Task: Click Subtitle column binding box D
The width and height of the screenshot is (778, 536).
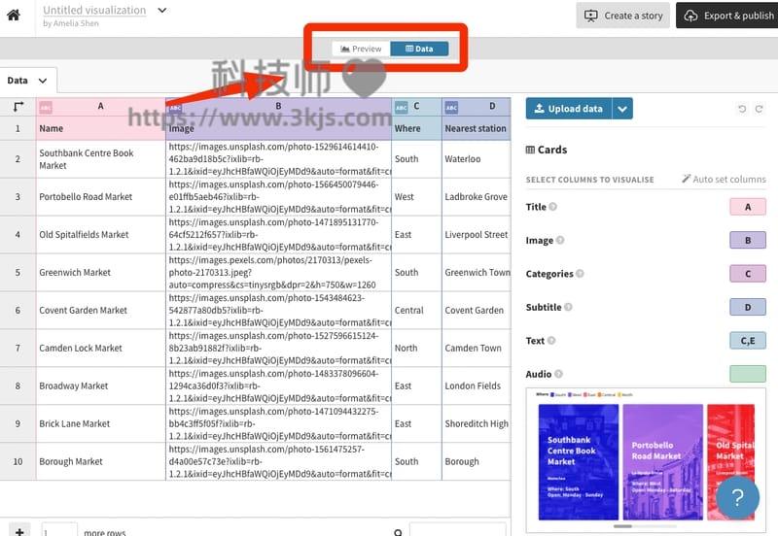Action: (748, 307)
